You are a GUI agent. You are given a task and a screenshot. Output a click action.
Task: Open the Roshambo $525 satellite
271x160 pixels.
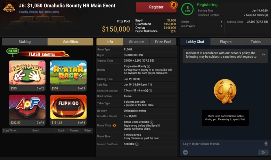pyautogui.click(x=27, y=75)
